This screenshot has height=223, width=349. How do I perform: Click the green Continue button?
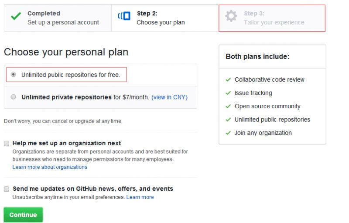23,215
